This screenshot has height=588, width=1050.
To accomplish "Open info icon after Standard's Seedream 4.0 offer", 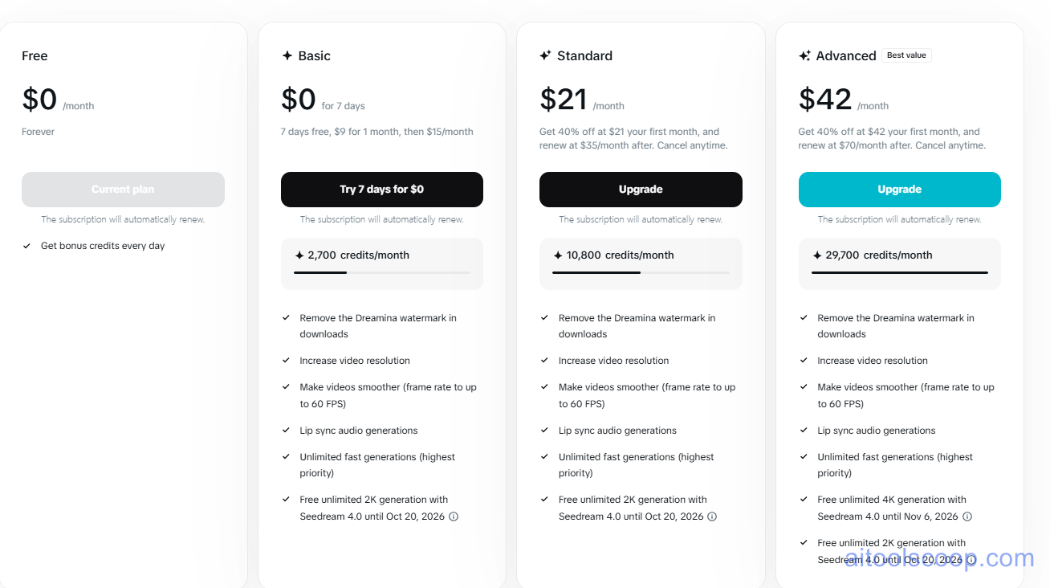I will (712, 517).
